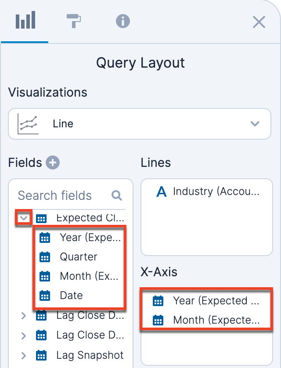Image resolution: width=281 pixels, height=368 pixels.
Task: Expand the second Lag Close Date group
Action: click(24, 336)
